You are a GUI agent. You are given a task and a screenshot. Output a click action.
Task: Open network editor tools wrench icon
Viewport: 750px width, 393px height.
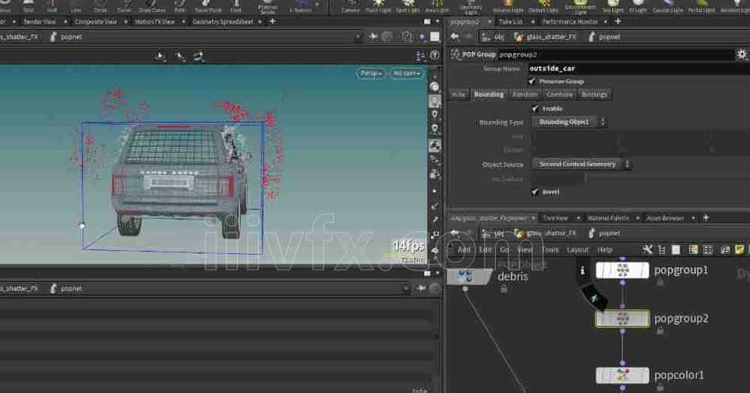[648, 250]
